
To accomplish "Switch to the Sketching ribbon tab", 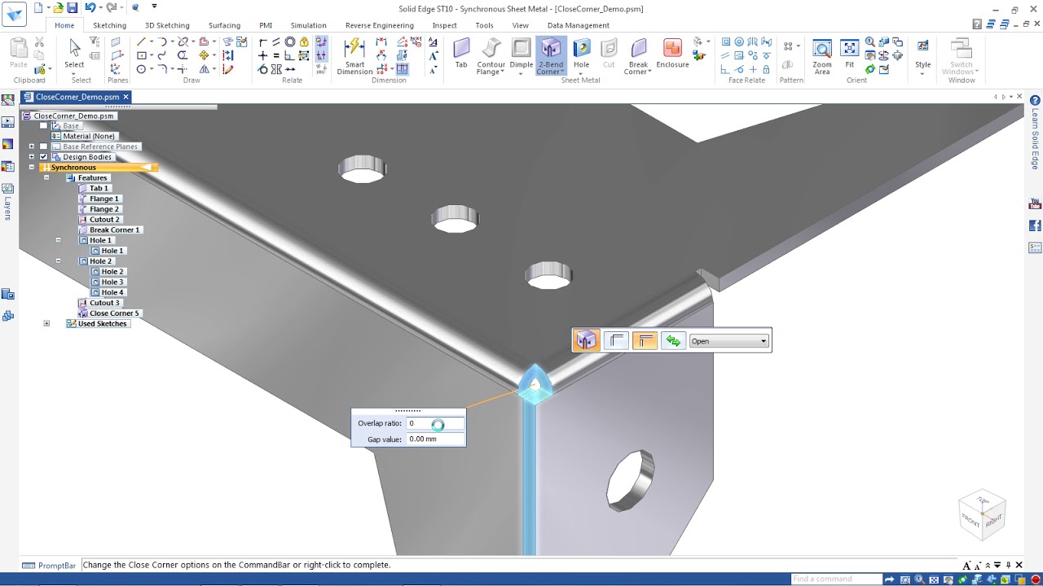I will [x=109, y=25].
